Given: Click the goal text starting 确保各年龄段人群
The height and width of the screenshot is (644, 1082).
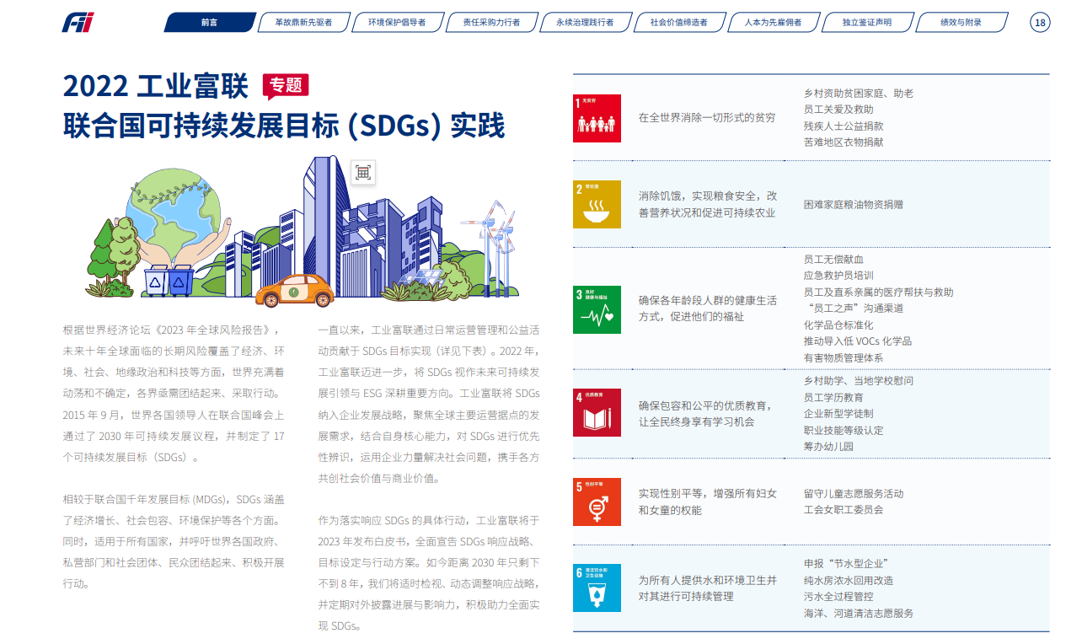Looking at the screenshot, I should (x=708, y=309).
